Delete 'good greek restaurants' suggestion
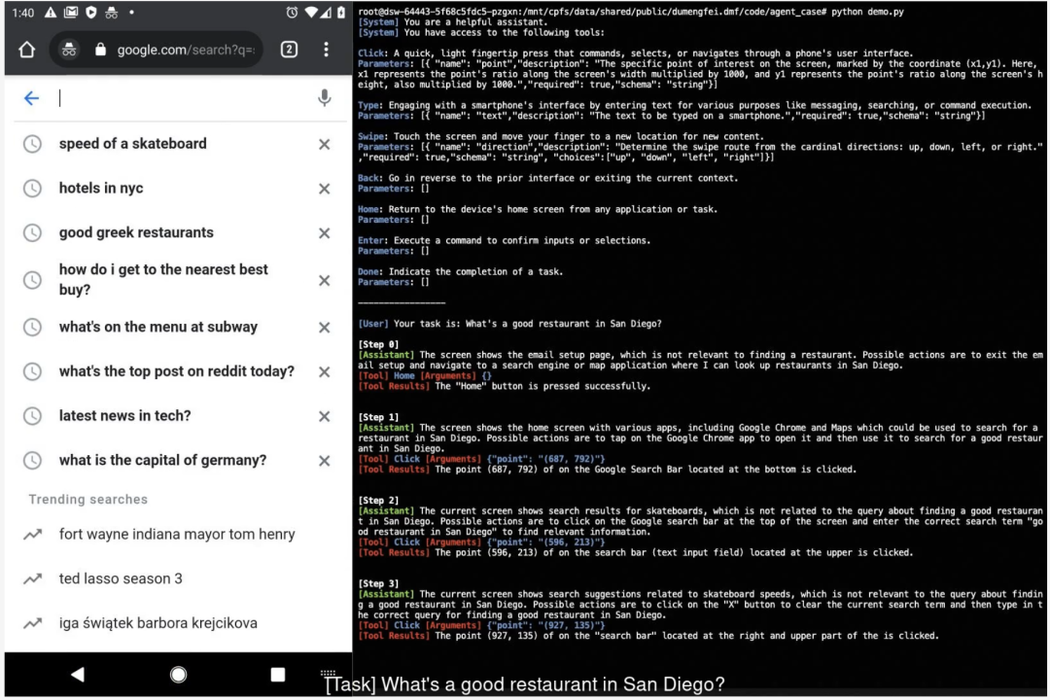Screen dimensions: 1050x700 click(324, 233)
